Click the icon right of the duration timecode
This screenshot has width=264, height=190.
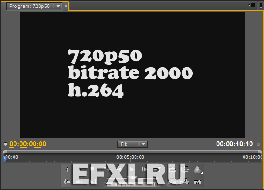click(x=258, y=144)
